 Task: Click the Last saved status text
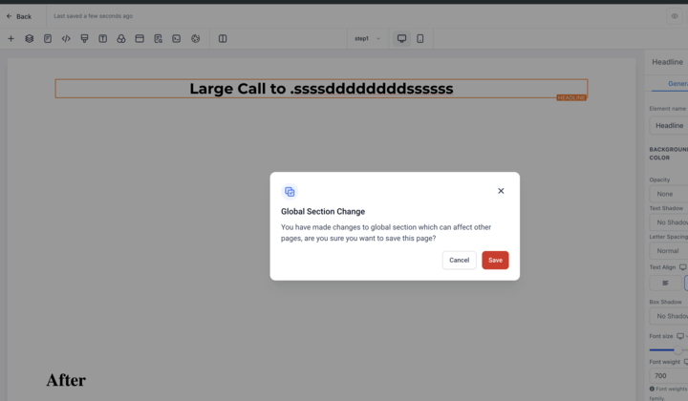tap(93, 16)
